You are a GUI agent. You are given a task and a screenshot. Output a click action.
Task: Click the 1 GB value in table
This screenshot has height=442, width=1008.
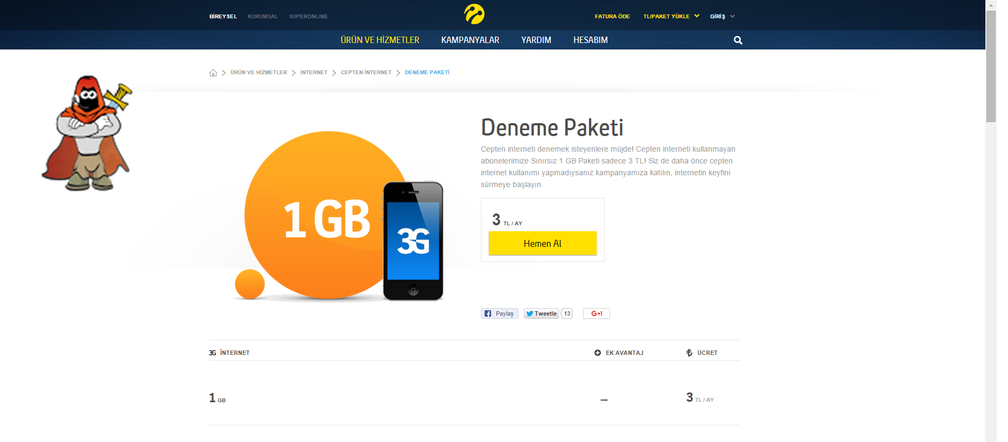point(218,398)
